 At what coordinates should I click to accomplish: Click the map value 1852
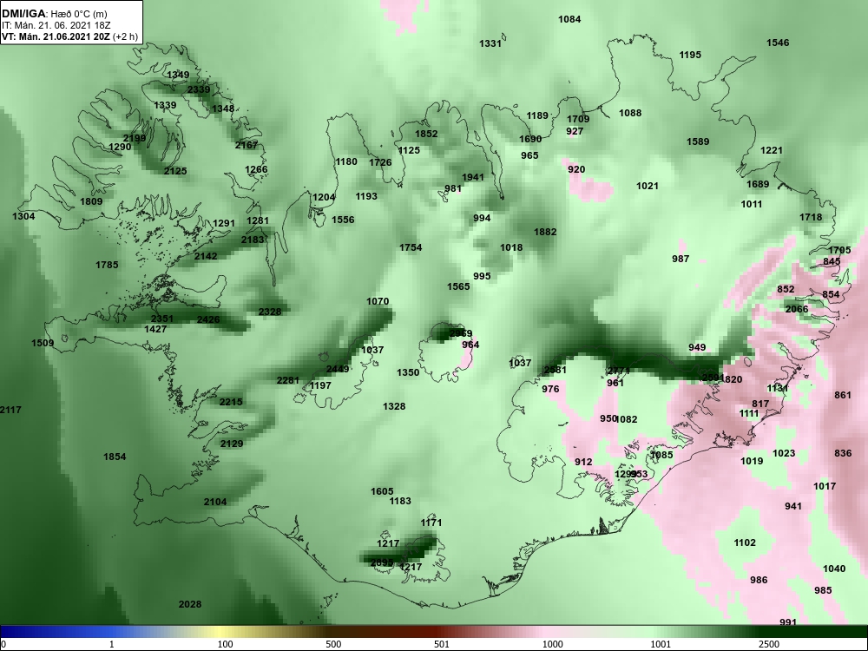pos(426,134)
